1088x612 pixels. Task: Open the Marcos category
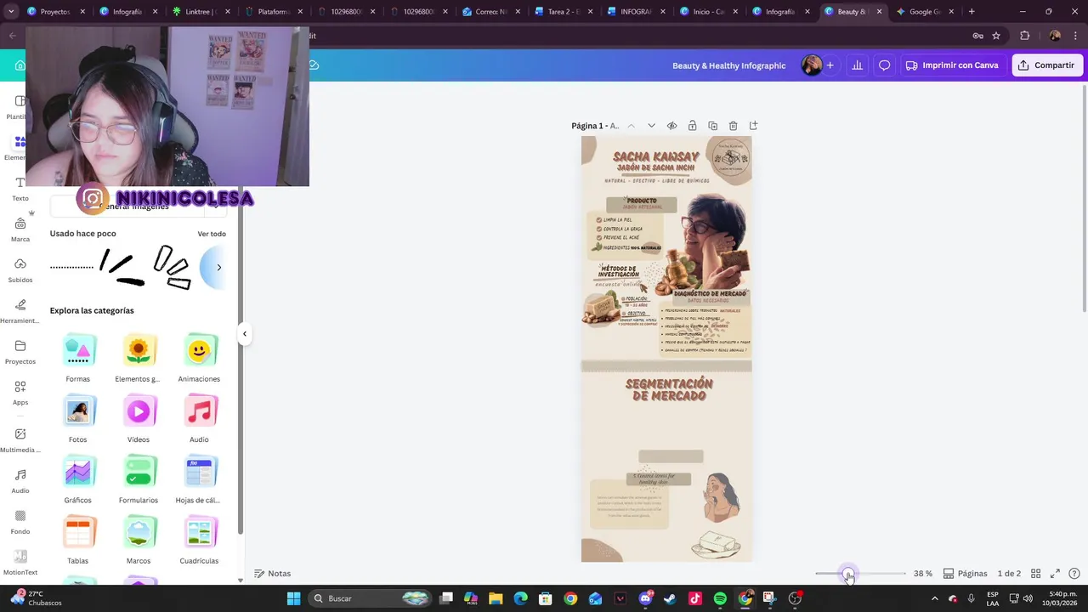(x=139, y=541)
